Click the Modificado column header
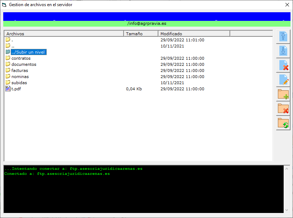Image resolution: width=293 pixels, height=218 pixels. click(194, 34)
